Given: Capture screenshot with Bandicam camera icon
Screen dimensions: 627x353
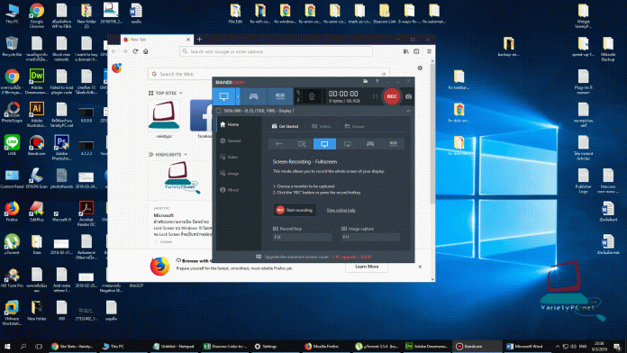Looking at the screenshot, I should coord(408,96).
